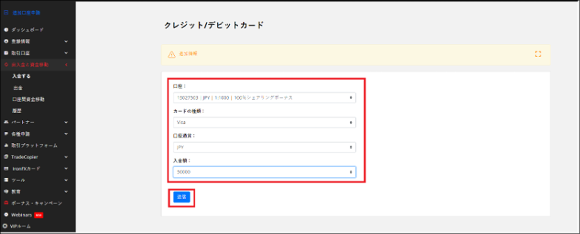Viewport: 580px width, 234px height.
Task: Select 出金 in the sidebar submenu
Action: pyautogui.click(x=19, y=88)
